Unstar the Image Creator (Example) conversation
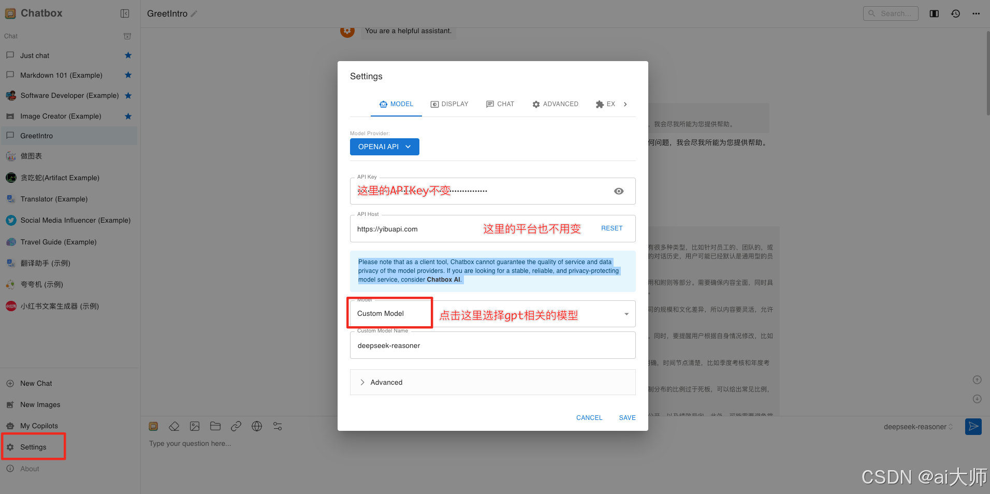The width and height of the screenshot is (990, 494). (128, 117)
